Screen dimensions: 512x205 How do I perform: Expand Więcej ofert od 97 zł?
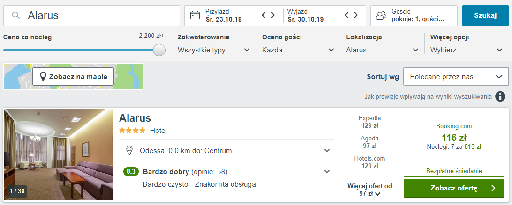coord(369,190)
